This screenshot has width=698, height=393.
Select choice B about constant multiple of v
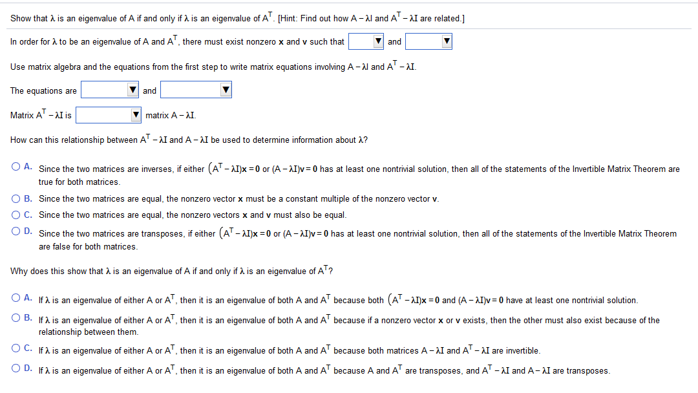coord(15,198)
